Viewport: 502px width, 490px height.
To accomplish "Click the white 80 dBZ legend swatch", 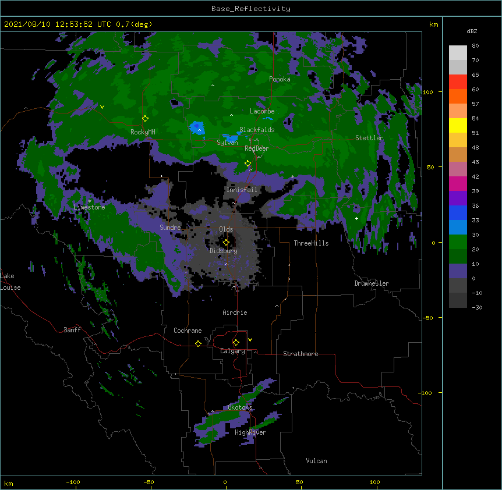I will [x=458, y=52].
